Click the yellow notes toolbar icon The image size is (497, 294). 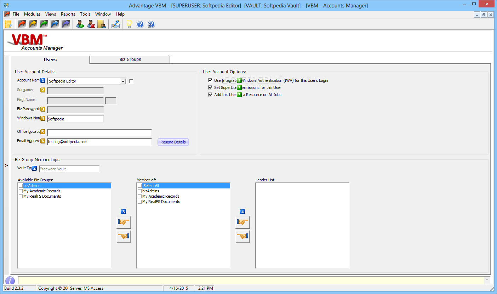(8, 24)
